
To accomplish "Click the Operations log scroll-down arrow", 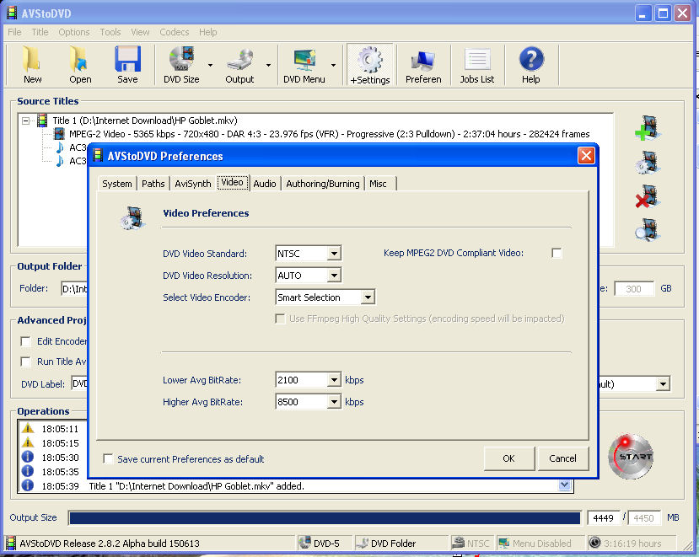I will [564, 485].
